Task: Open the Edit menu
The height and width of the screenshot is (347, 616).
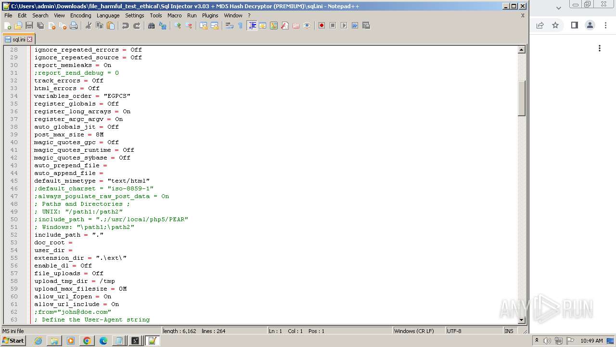Action: point(22,15)
